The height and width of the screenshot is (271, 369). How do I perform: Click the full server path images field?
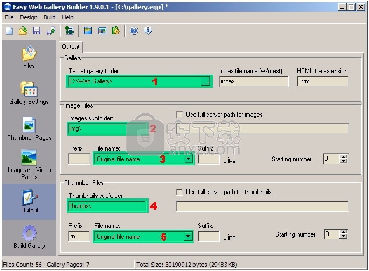pyautogui.click(x=262, y=129)
